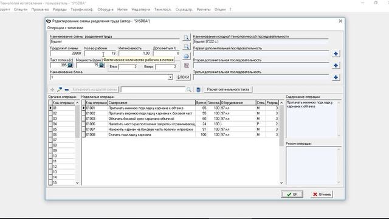Viewport: 389px width, 219px height.
Task: Click the Время column header
Action: (201, 103)
